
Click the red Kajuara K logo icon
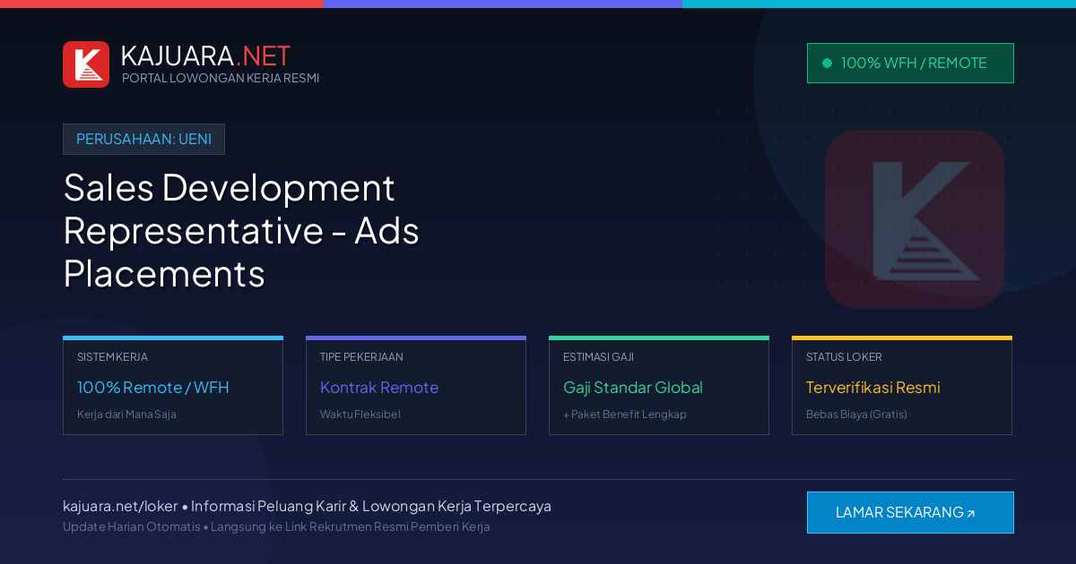pyautogui.click(x=86, y=64)
